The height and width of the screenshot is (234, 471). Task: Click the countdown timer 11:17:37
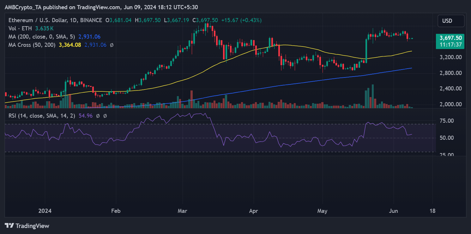(451, 45)
